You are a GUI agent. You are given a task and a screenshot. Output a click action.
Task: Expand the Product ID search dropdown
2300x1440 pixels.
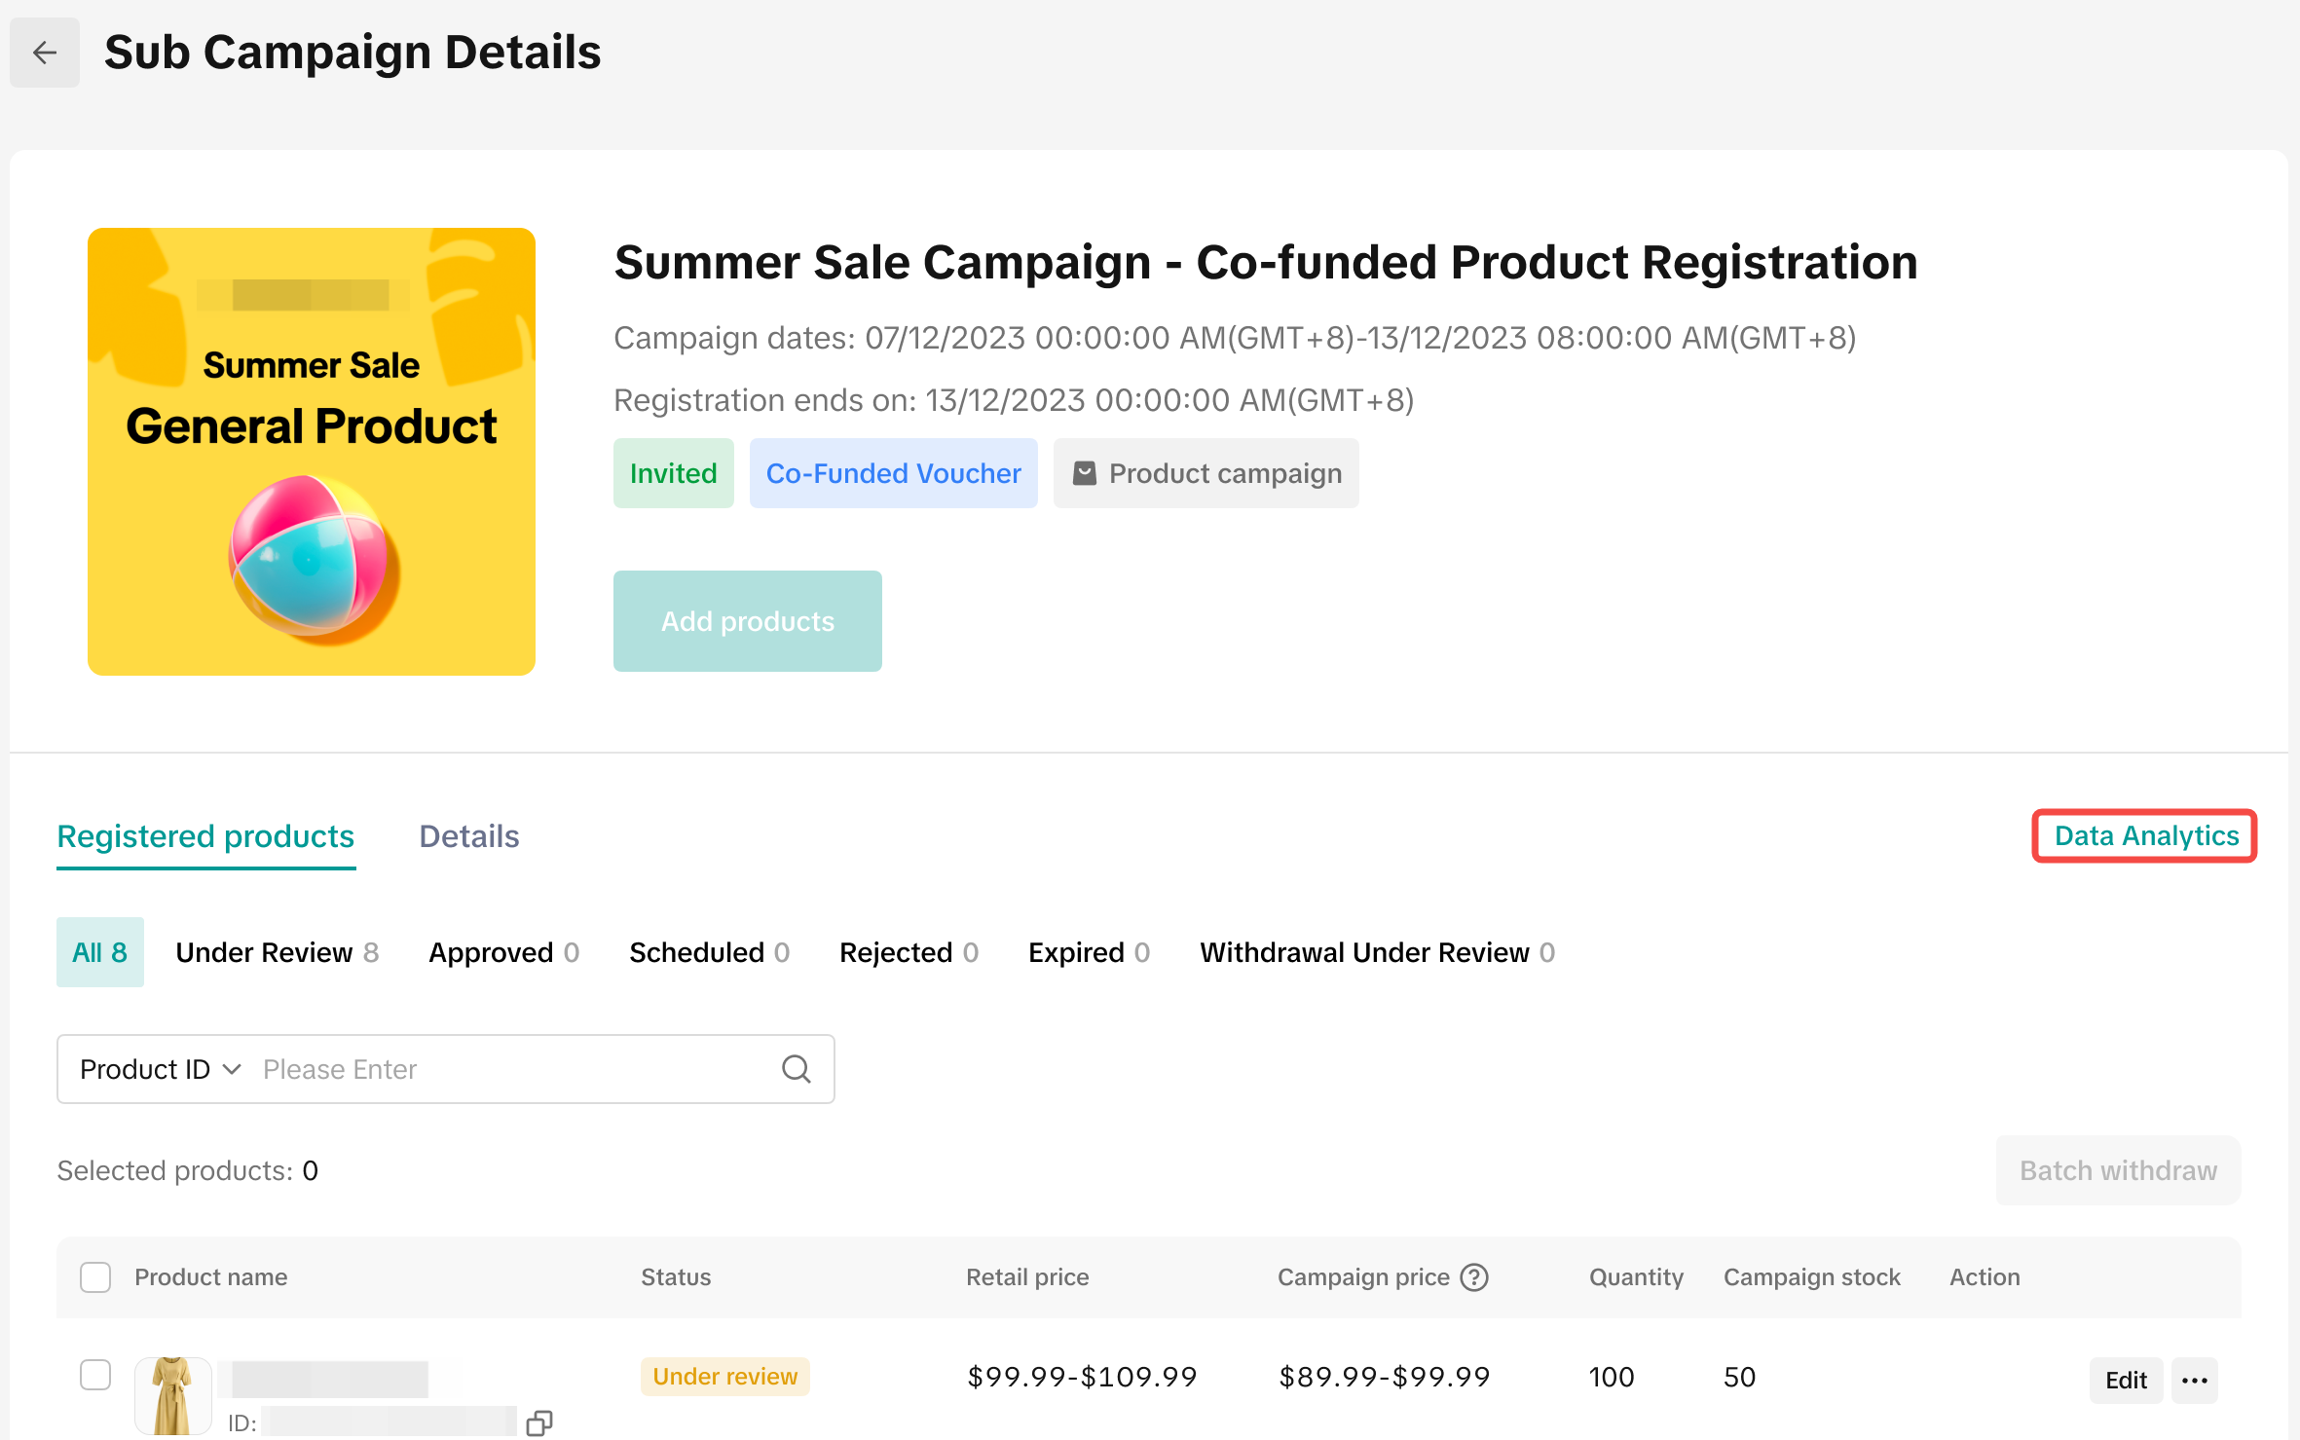(161, 1069)
